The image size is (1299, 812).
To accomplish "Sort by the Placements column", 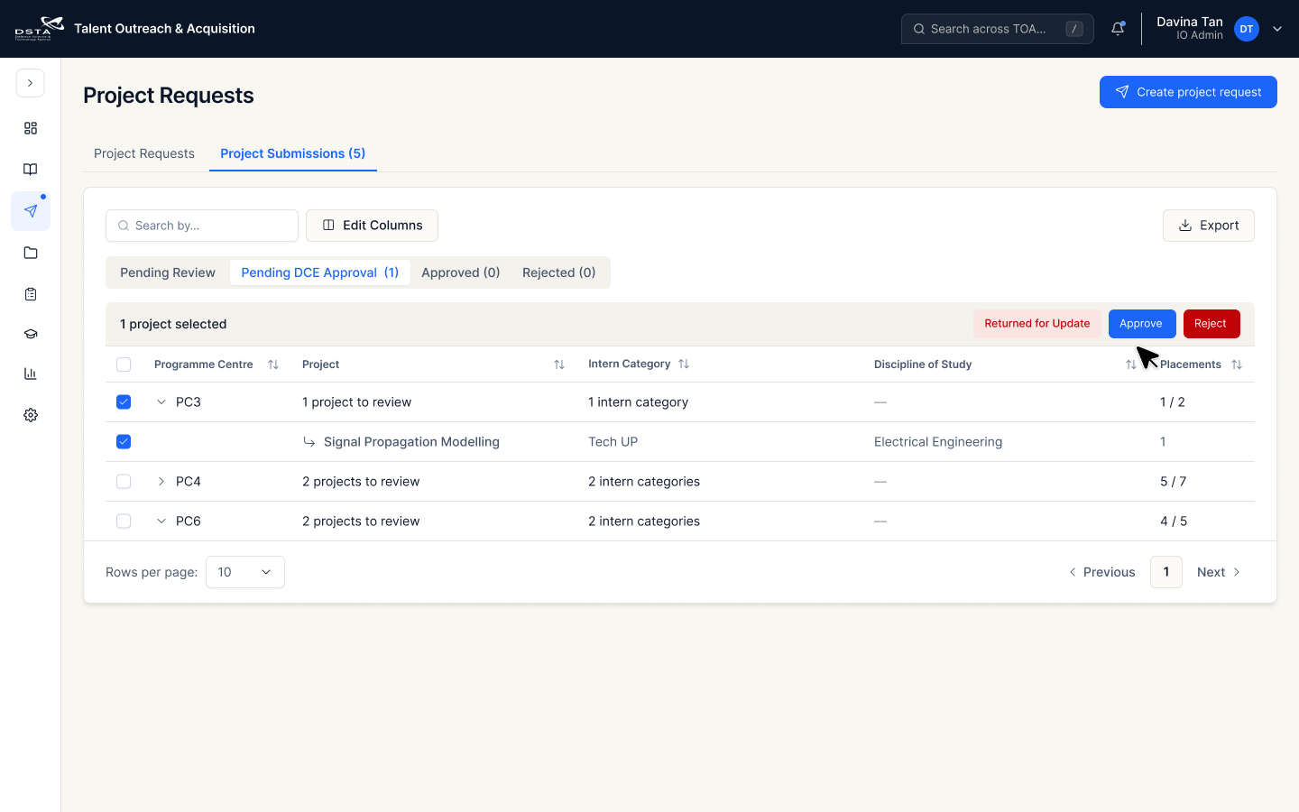I will [x=1237, y=364].
